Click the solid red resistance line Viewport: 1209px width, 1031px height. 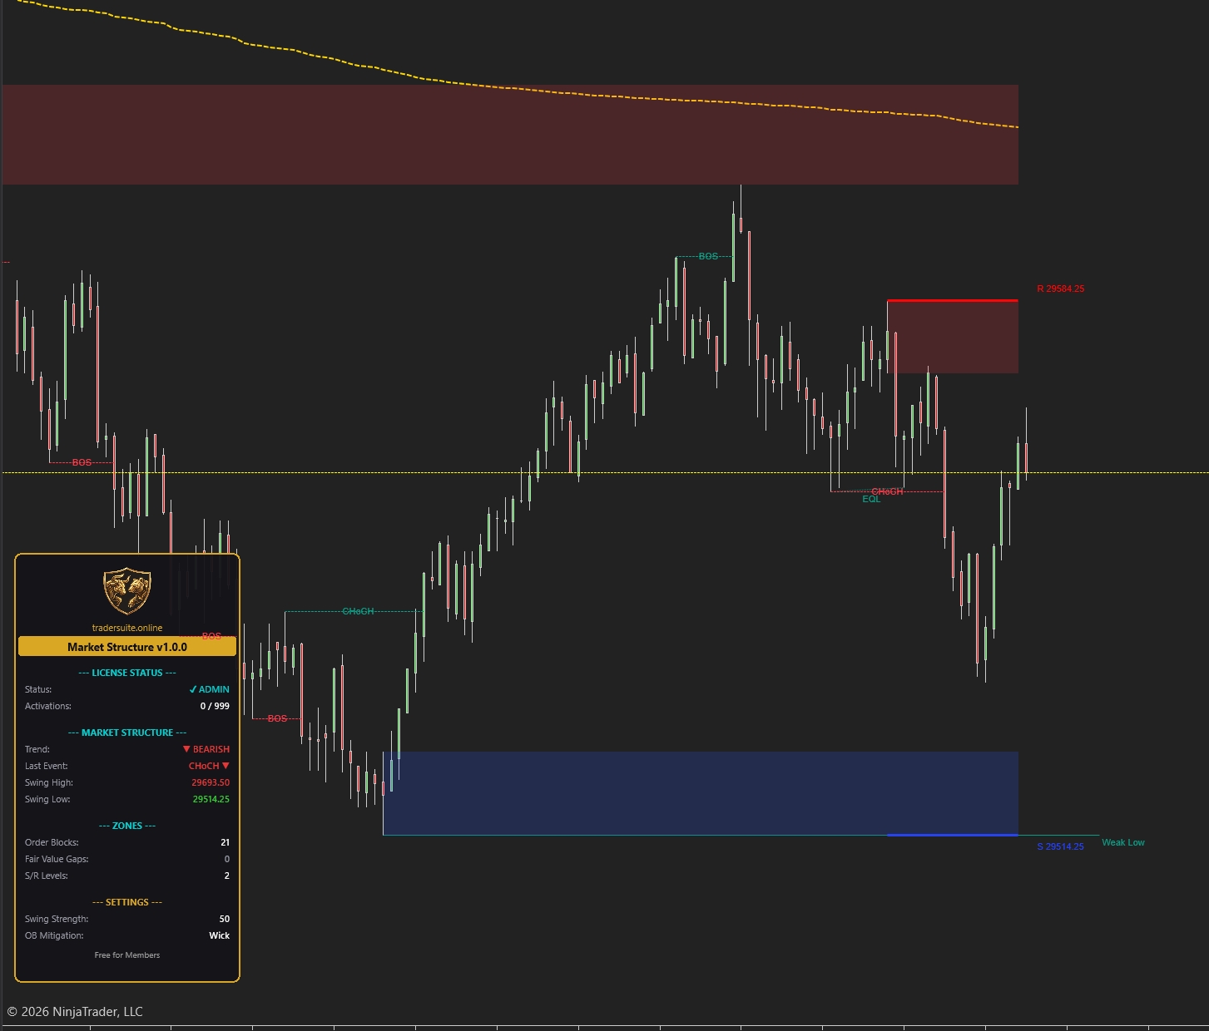click(953, 300)
